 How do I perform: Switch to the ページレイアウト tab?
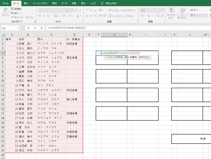point(40,3)
